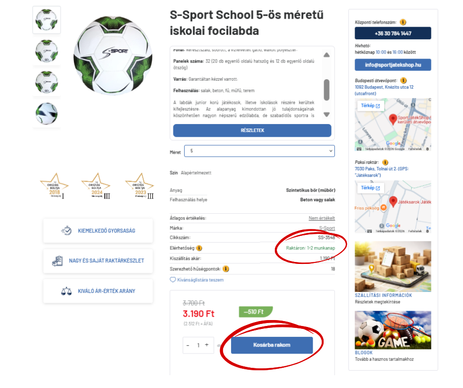Click the Kiemelkedő gyorsaság stopwatch icon
463x388 pixels.
pyautogui.click(x=66, y=230)
